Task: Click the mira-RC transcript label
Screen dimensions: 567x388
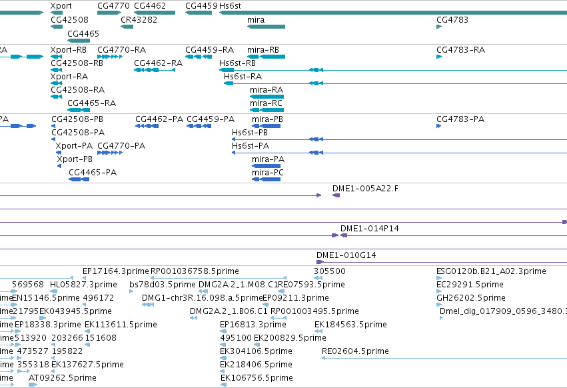Action: click(x=266, y=103)
